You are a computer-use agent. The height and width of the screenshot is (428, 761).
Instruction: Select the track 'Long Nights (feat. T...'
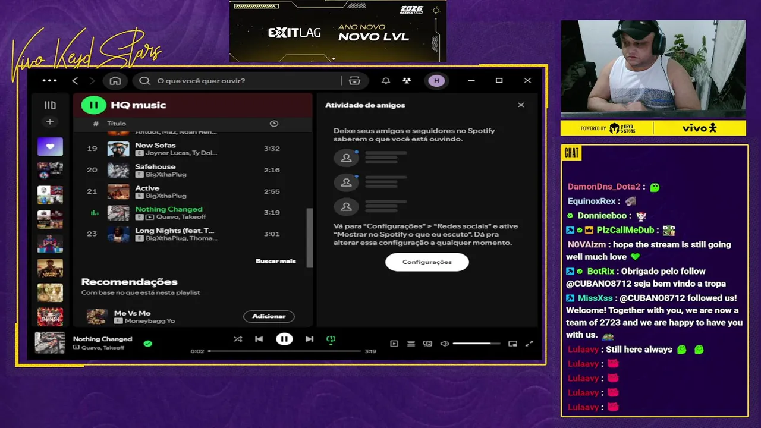click(x=193, y=234)
